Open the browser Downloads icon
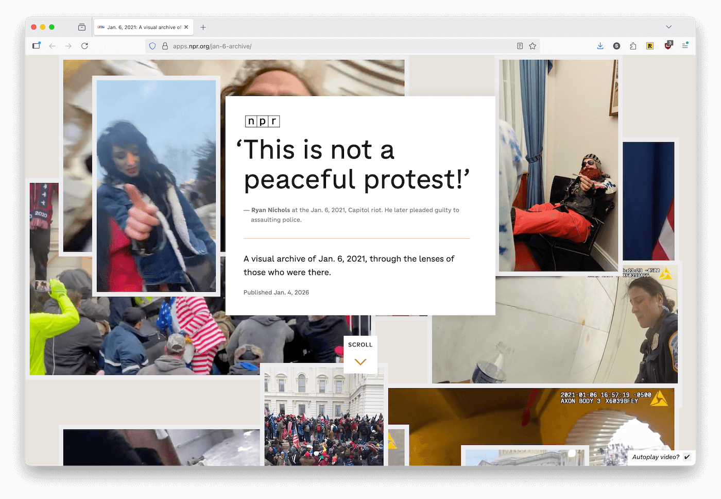 600,46
